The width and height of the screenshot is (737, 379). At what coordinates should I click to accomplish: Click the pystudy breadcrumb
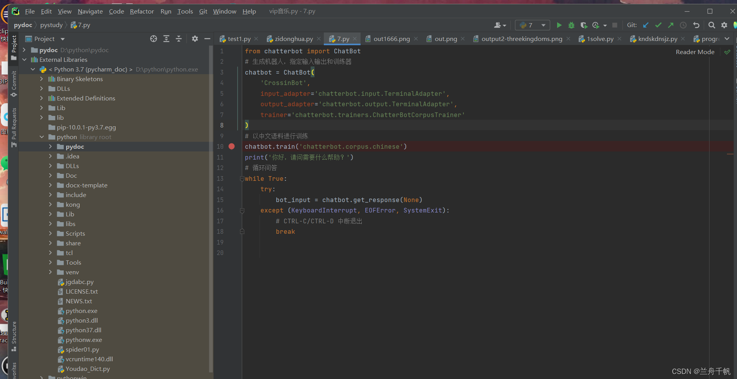click(x=51, y=25)
